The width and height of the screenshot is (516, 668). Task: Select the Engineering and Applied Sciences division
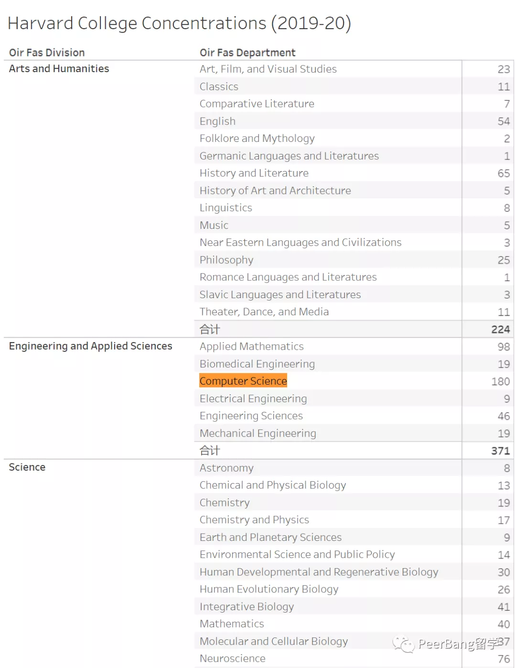(x=90, y=346)
